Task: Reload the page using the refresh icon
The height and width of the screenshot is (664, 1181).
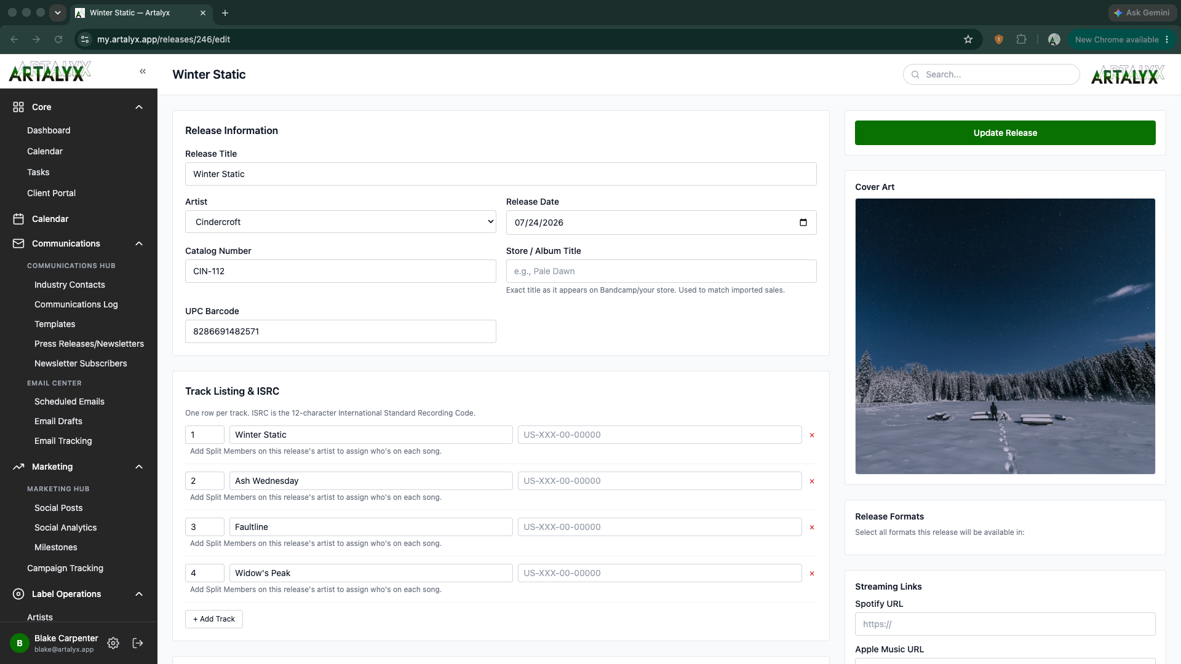Action: pyautogui.click(x=58, y=39)
